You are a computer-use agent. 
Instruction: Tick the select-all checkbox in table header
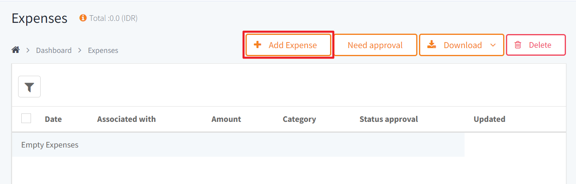[x=26, y=118]
